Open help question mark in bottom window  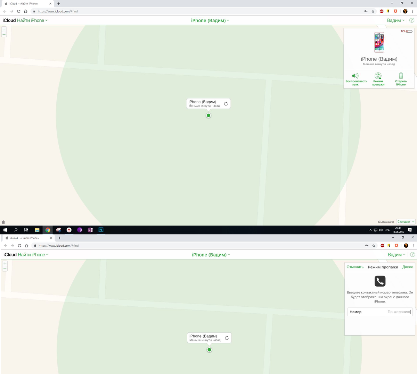[412, 255]
